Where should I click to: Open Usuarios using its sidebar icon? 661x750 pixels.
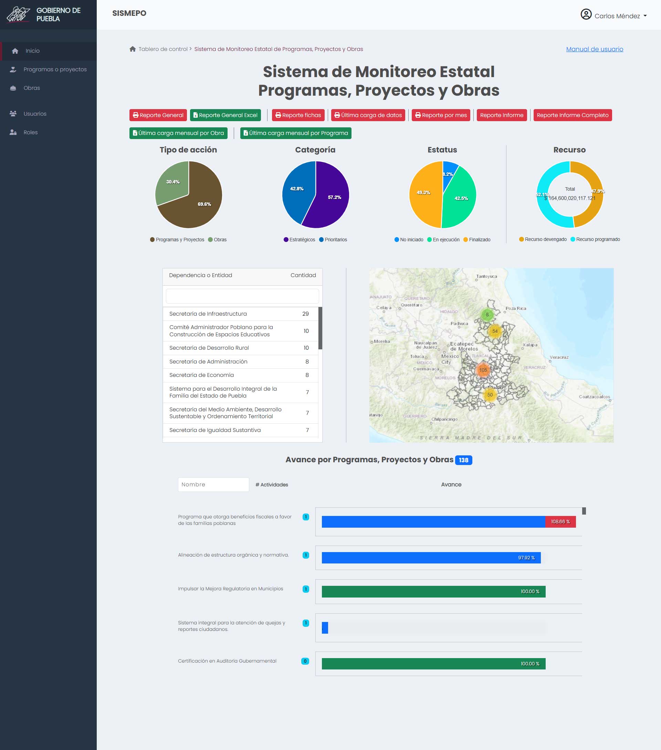(x=12, y=114)
